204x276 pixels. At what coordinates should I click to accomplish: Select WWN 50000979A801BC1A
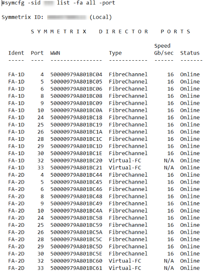76,132
